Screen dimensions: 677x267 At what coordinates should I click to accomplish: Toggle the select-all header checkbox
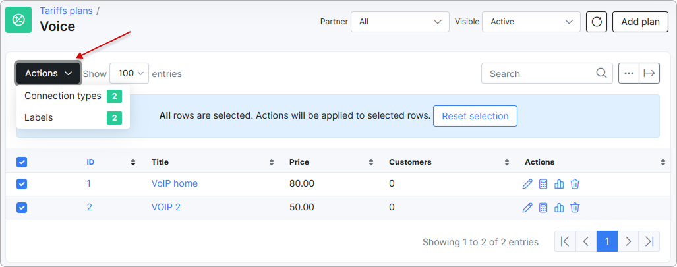click(22, 162)
